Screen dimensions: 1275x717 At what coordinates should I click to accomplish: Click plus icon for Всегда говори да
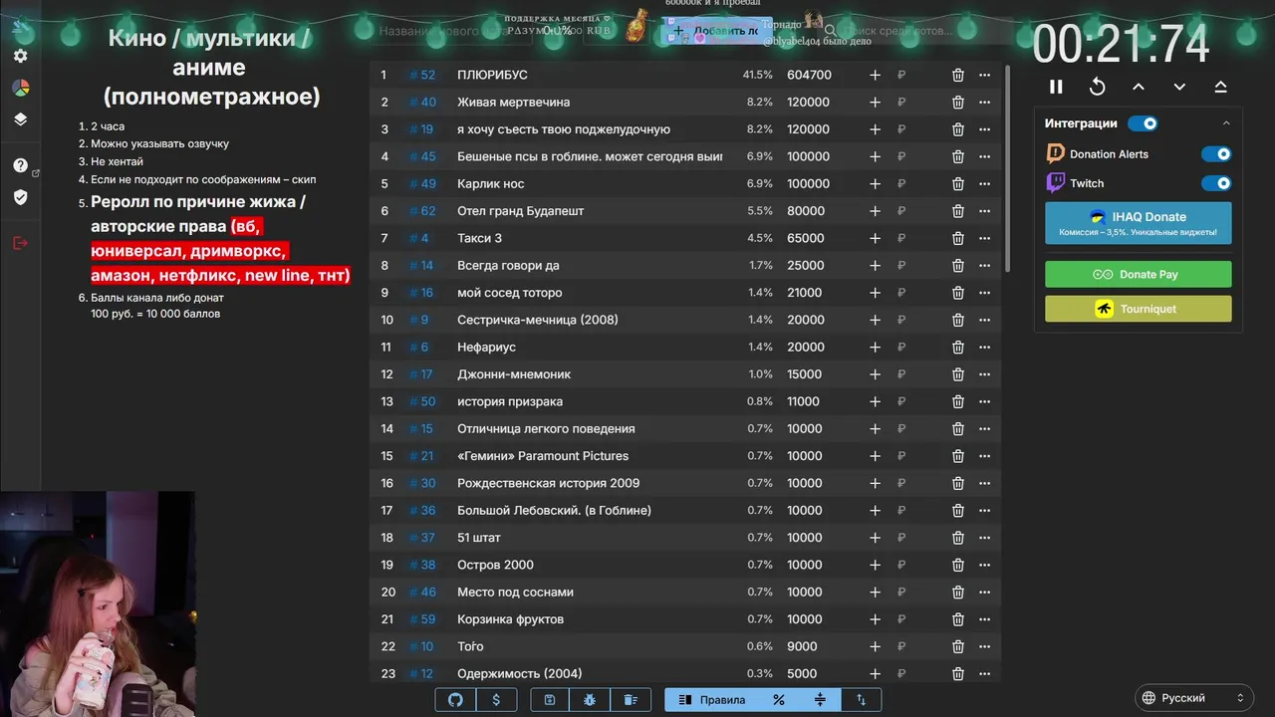875,265
